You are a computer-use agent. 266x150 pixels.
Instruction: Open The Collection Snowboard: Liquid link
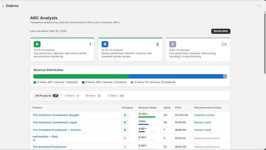55,122
